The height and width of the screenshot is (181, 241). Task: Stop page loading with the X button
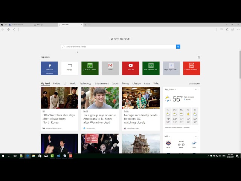tap(14, 29)
